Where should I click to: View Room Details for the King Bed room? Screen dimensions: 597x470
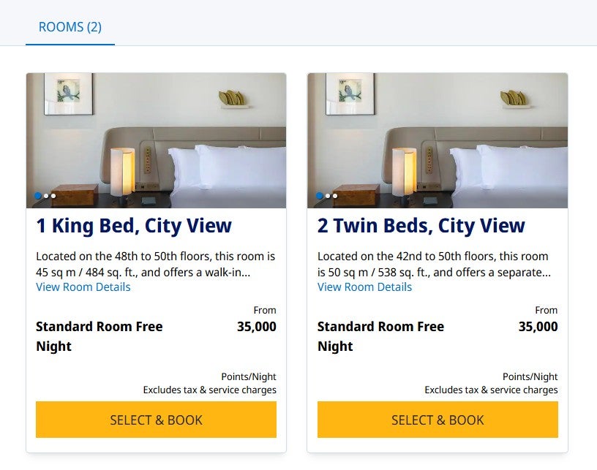(x=83, y=287)
